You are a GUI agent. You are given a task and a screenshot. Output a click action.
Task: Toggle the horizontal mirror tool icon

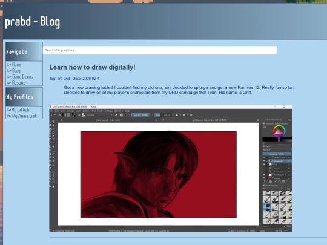click(177, 115)
